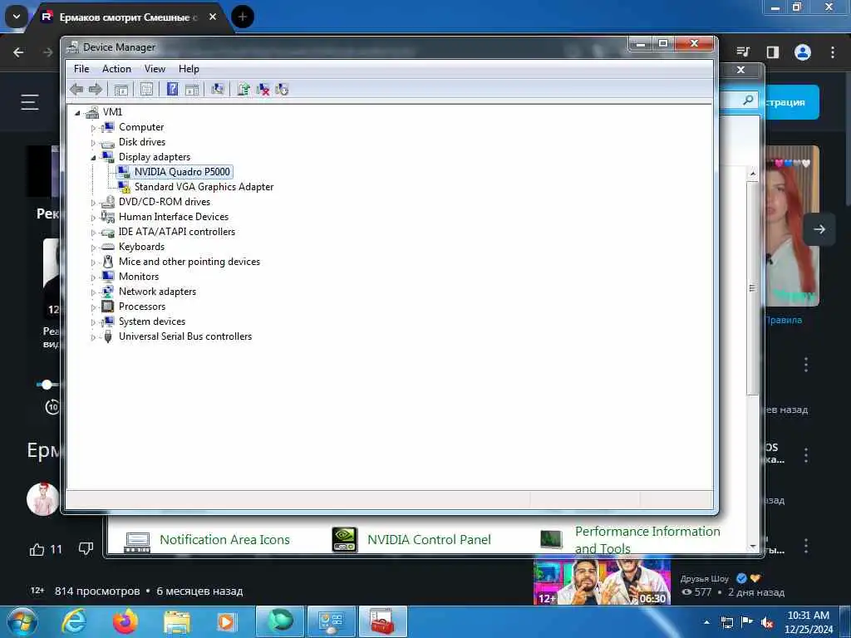Click the NVIDIA Control Panel green icon
Viewport: 851px width, 638px height.
pyautogui.click(x=345, y=540)
